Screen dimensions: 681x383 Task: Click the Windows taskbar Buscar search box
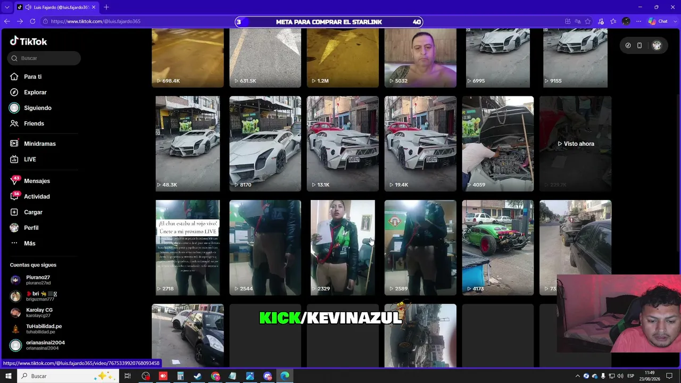(x=69, y=376)
